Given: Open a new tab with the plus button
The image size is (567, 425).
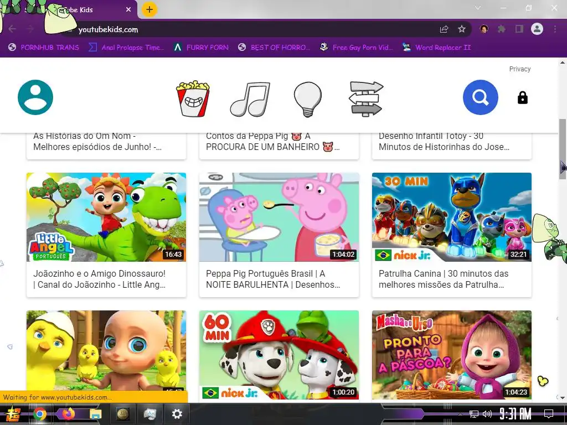Looking at the screenshot, I should click(x=150, y=9).
